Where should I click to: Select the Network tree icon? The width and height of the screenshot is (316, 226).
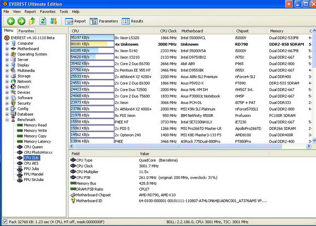click(x=13, y=81)
